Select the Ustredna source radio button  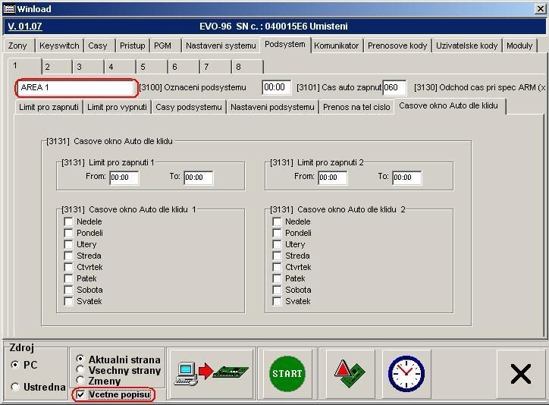click(16, 388)
